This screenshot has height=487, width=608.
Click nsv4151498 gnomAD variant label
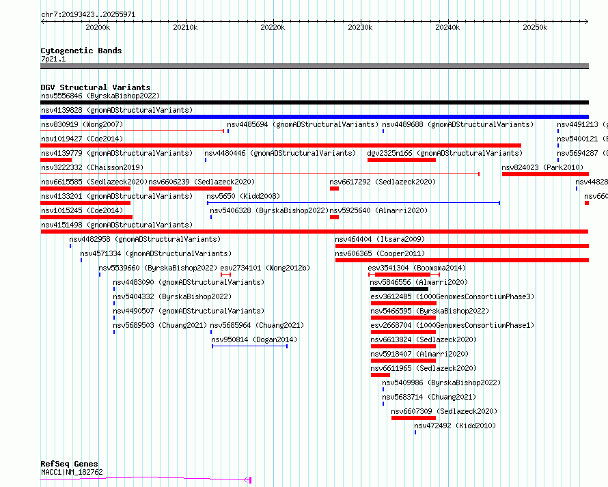pyautogui.click(x=117, y=225)
